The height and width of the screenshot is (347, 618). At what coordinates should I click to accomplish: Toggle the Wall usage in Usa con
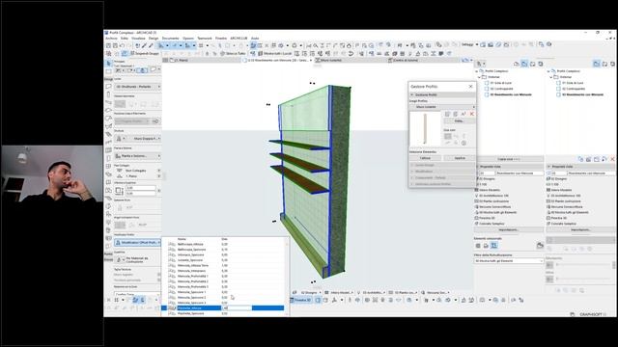(448, 136)
